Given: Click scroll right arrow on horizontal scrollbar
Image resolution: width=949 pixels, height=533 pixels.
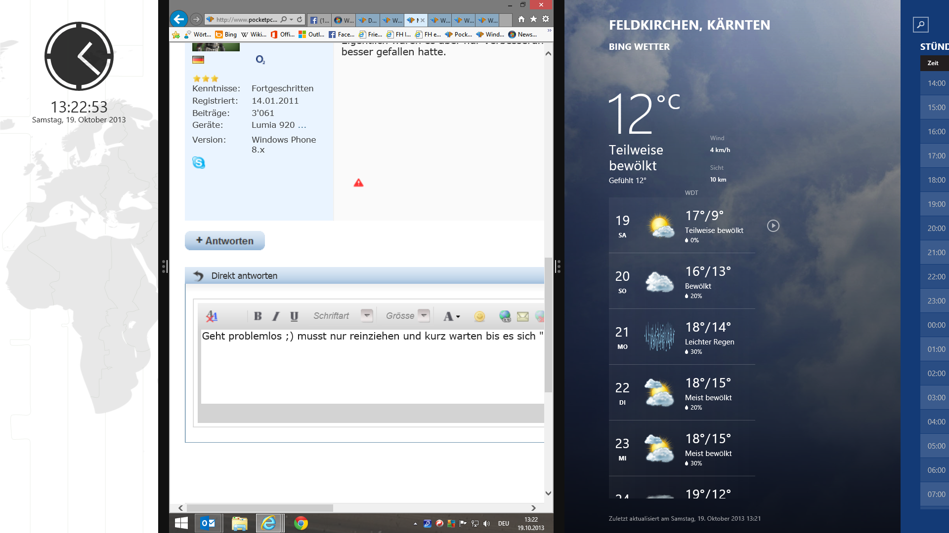Looking at the screenshot, I should tap(533, 508).
